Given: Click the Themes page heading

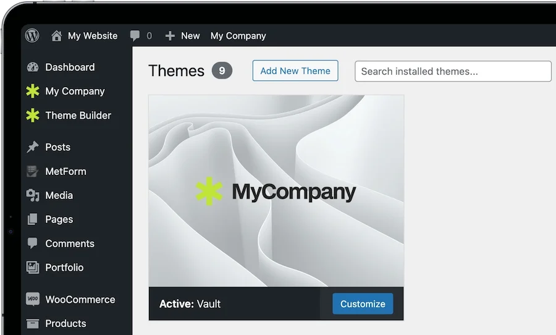Looking at the screenshot, I should tap(176, 70).
